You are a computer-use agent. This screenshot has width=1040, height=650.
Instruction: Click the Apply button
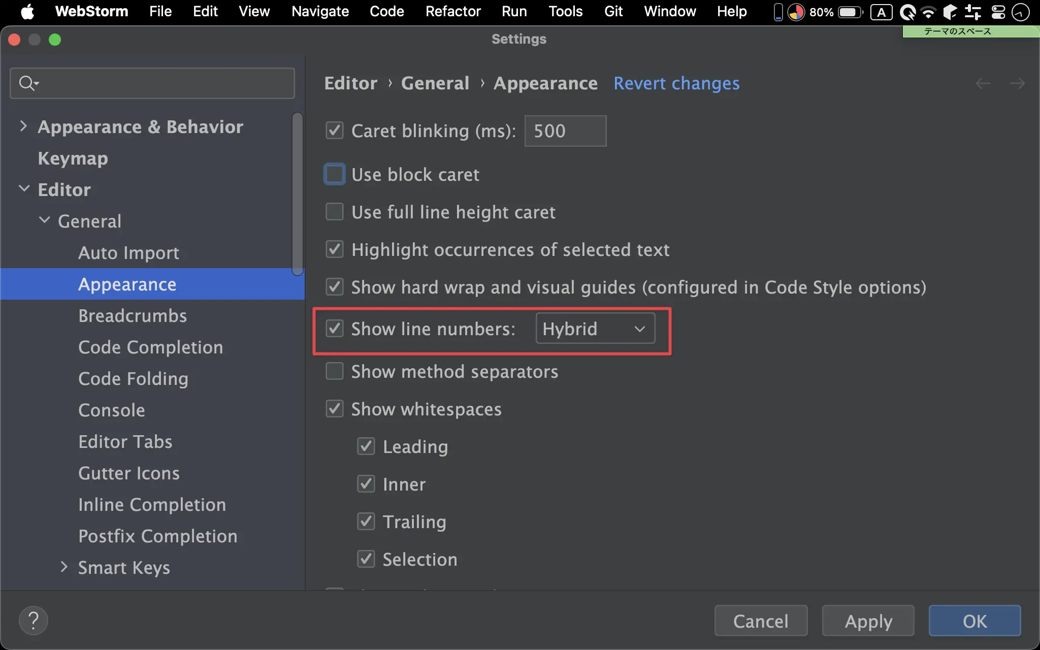[x=868, y=621]
